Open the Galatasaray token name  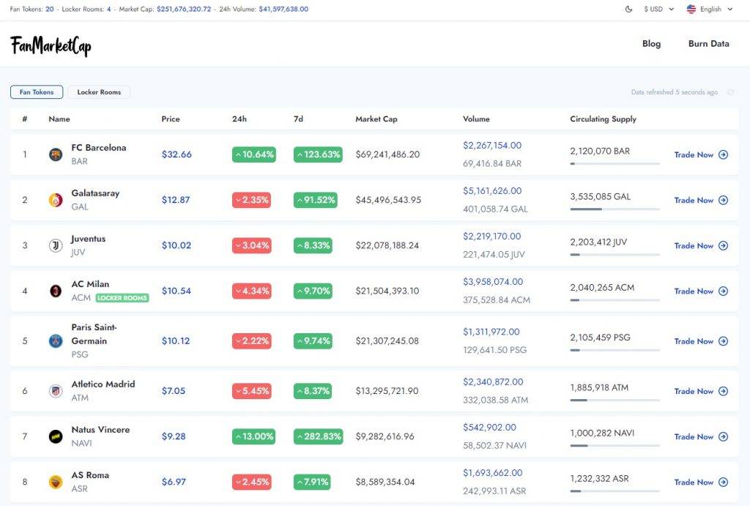tap(95, 193)
